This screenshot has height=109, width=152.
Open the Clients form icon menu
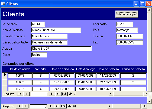[x=3, y=4]
